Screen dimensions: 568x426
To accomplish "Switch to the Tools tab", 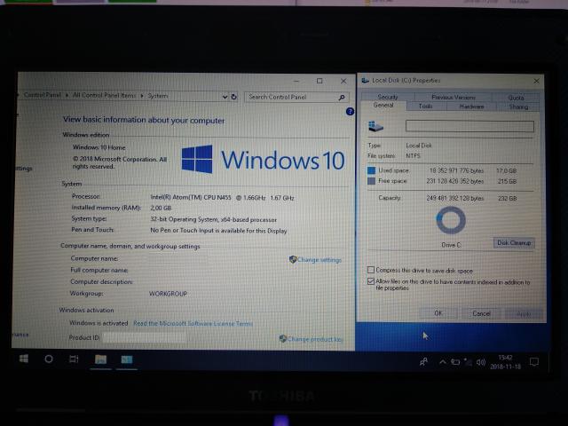I will (426, 106).
